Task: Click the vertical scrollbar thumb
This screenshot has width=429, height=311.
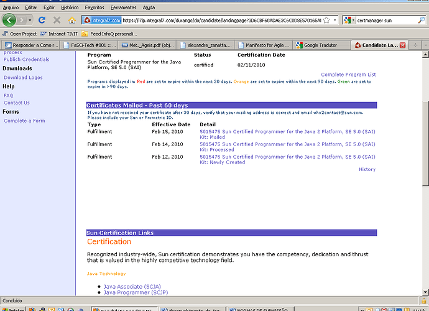Action: (425, 144)
